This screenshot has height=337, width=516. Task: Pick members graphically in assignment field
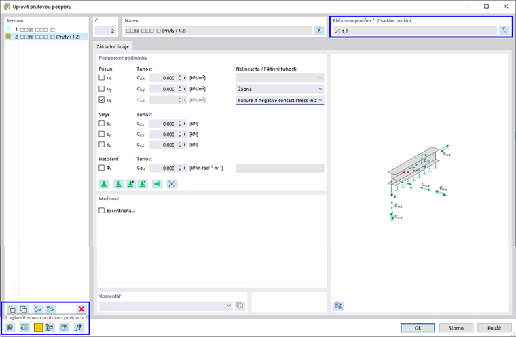pos(504,31)
